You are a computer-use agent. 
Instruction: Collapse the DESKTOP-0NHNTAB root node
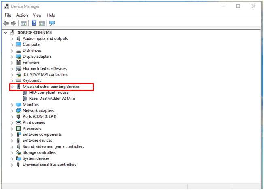pyautogui.click(x=6, y=33)
